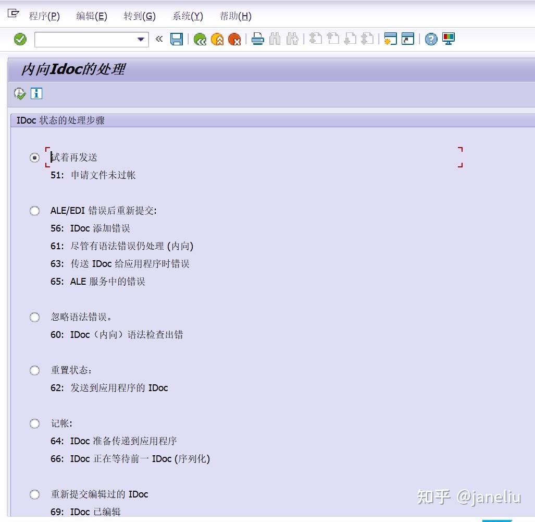Click the Exit (up arrow) icon
The image size is (535, 522).
(x=217, y=39)
